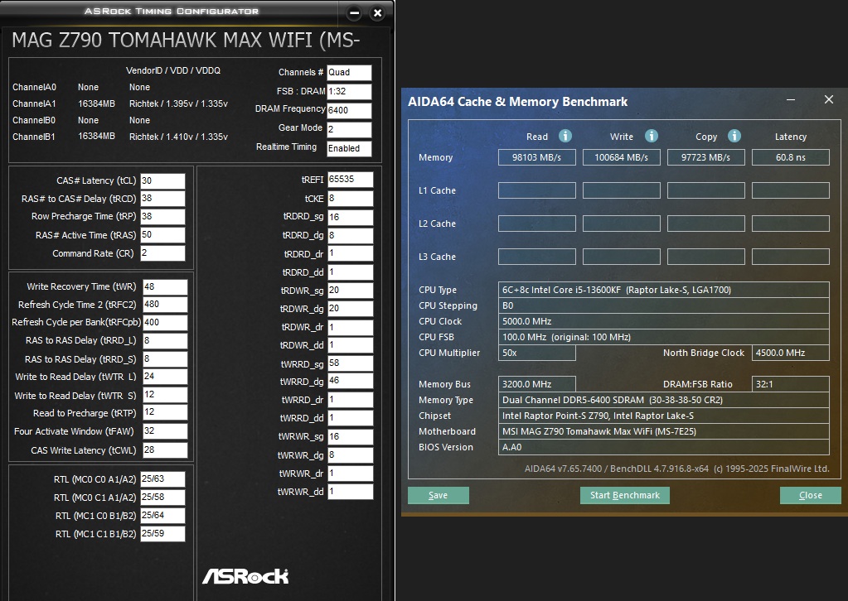848x601 pixels.
Task: Click the CAS Write Latency (tCWL) field
Action: click(x=165, y=450)
